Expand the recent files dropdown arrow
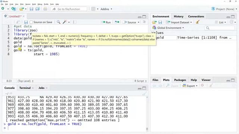 pyautogui.click(x=26, y=9)
